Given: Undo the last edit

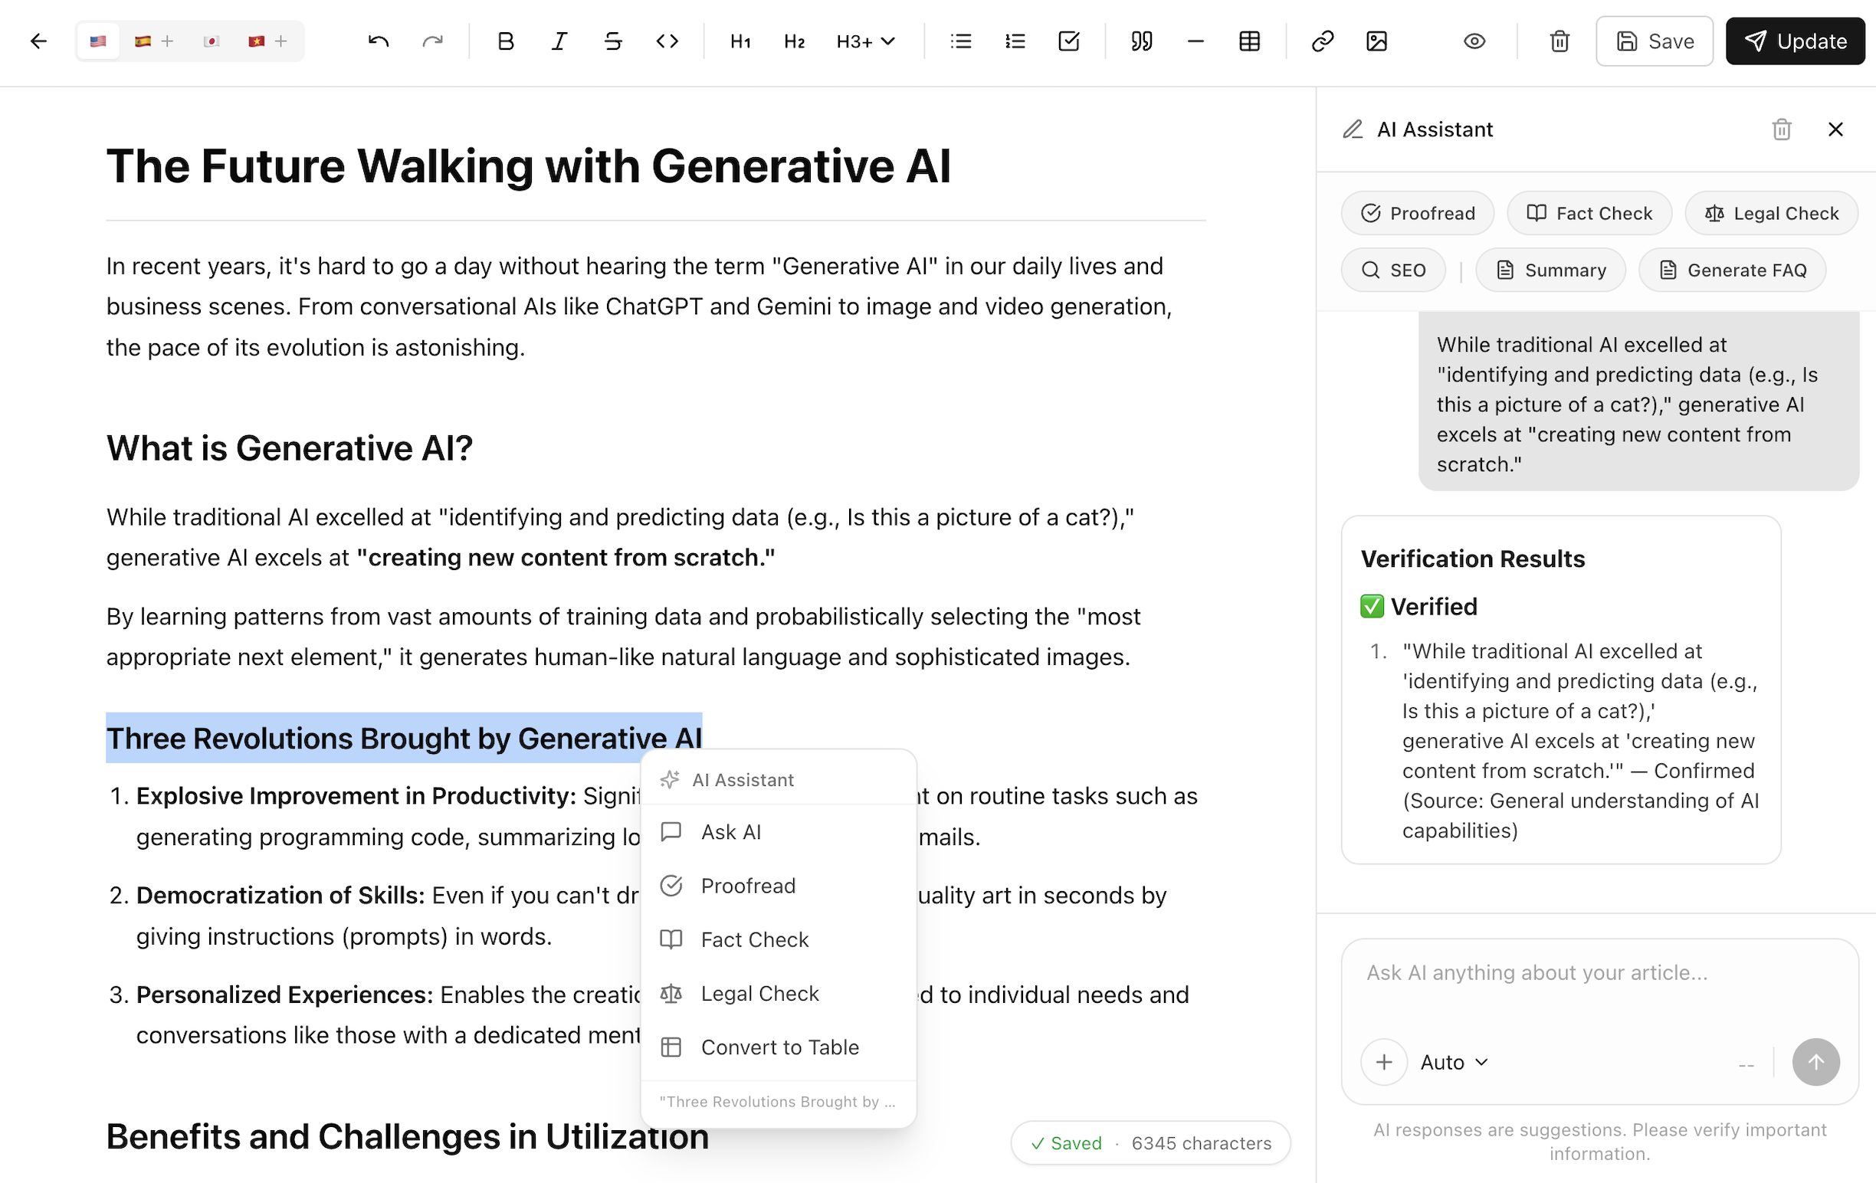Looking at the screenshot, I should (x=379, y=41).
